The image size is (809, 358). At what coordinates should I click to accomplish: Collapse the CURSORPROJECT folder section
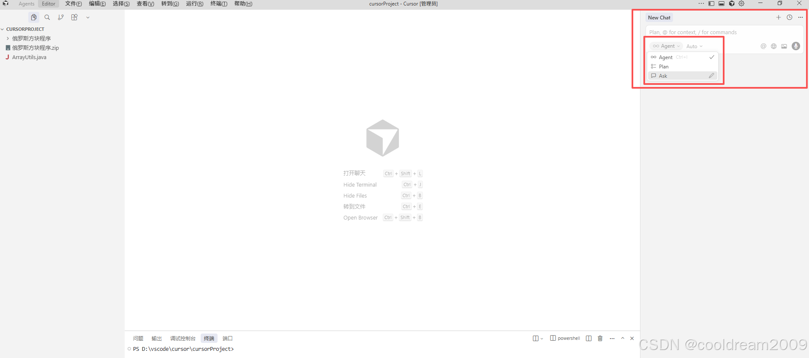(x=25, y=29)
